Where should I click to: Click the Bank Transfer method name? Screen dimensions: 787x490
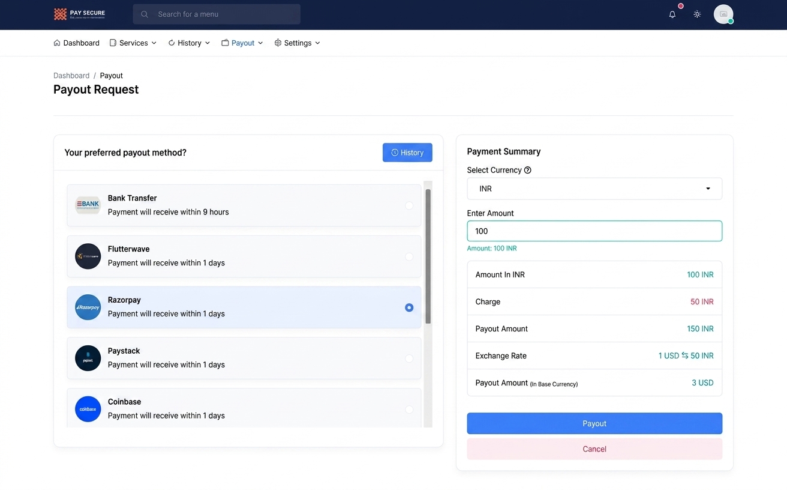point(133,198)
